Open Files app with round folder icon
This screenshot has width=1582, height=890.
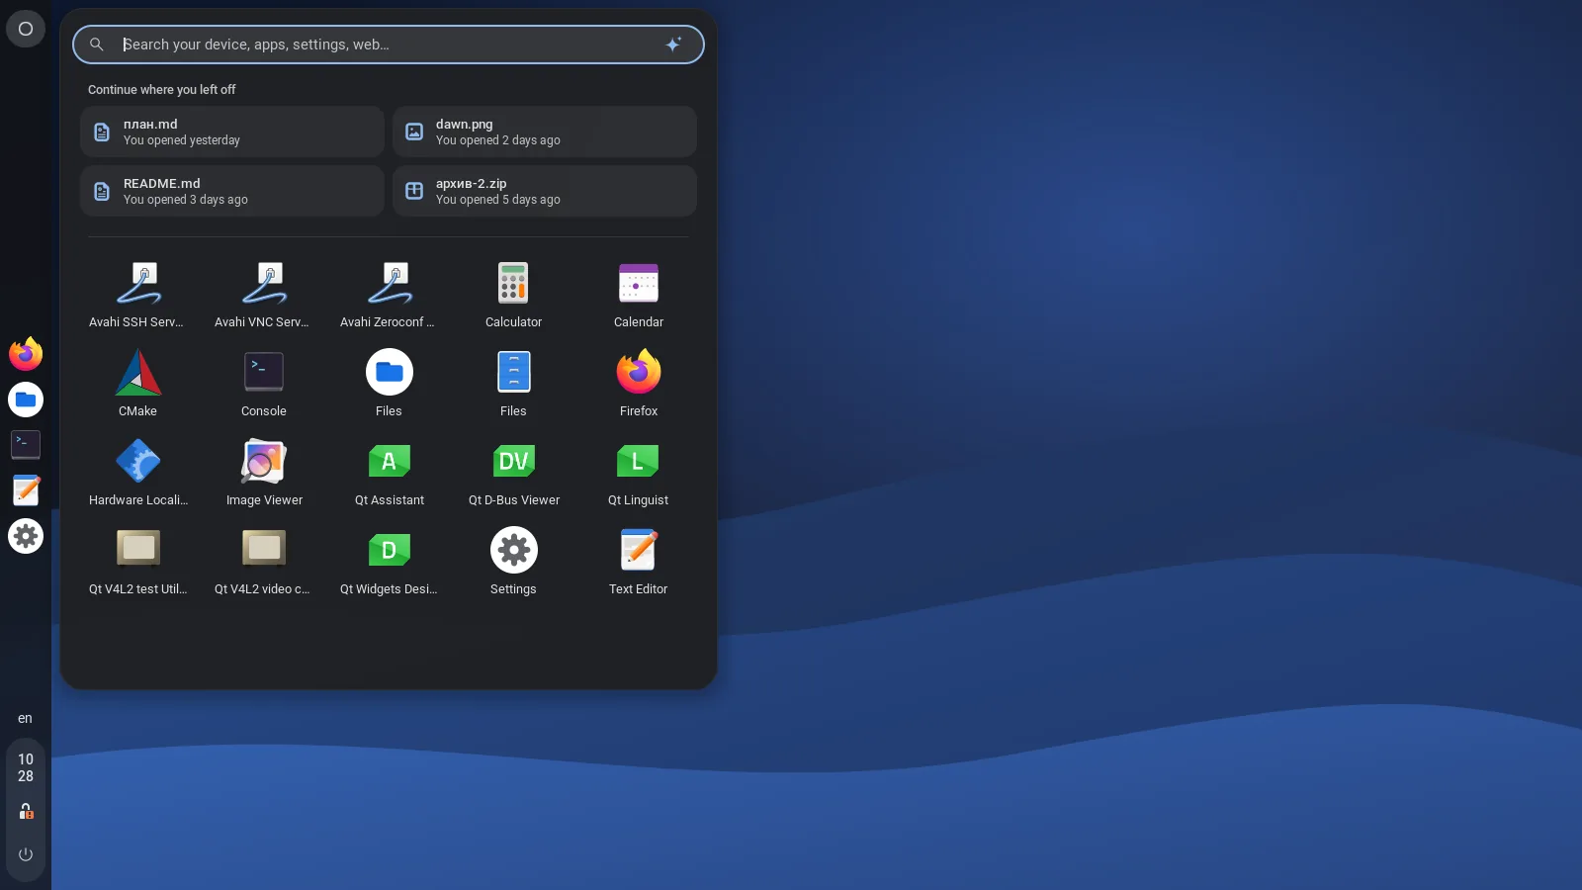[x=389, y=384]
